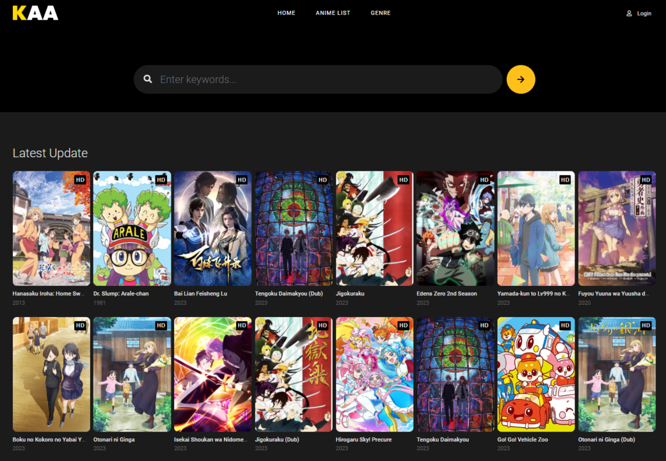Click HD badge on Dr. Slump poster
Image resolution: width=666 pixels, height=461 pixels.
(161, 180)
